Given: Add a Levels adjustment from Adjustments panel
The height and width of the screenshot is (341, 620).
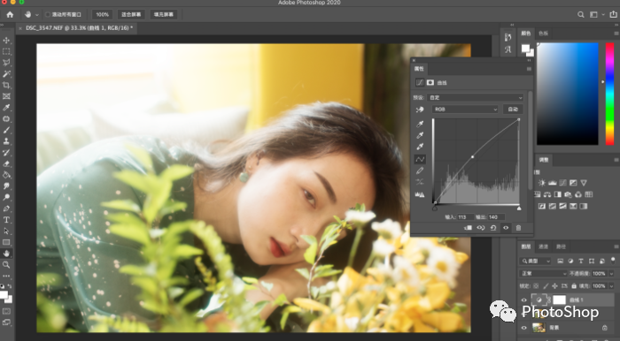Looking at the screenshot, I should (553, 183).
